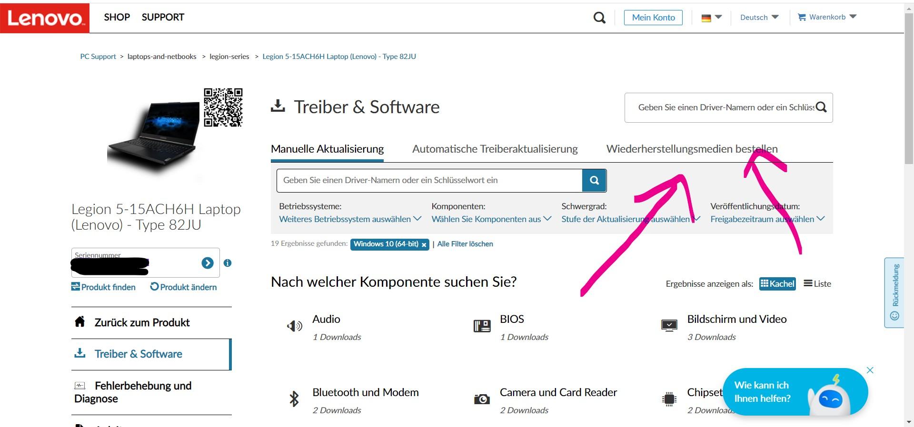The height and width of the screenshot is (427, 914).
Task: Switch to Wiederherstellungsmedien bestellen tab
Action: coord(692,149)
